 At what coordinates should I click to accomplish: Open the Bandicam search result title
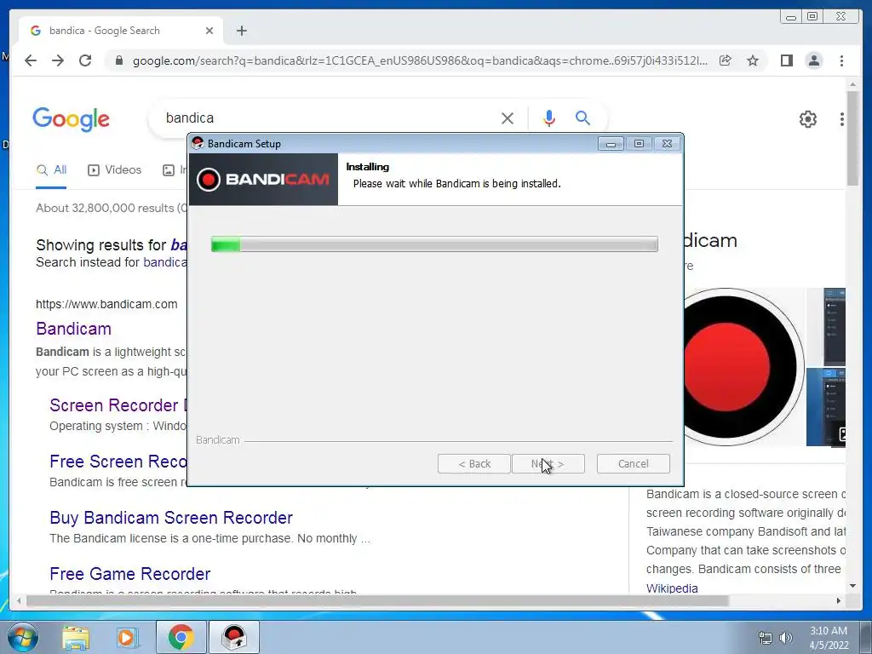73,329
